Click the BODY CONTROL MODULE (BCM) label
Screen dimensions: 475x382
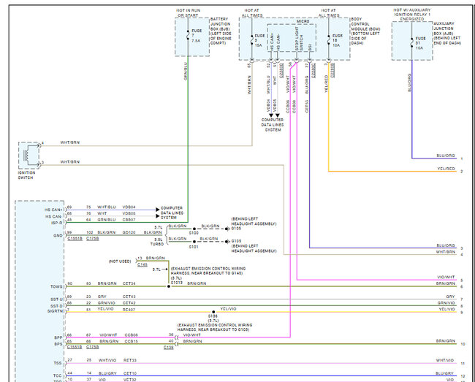(x=365, y=31)
